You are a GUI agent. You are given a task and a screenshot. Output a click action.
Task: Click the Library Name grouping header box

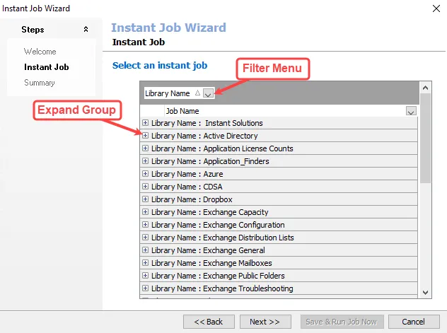180,93
